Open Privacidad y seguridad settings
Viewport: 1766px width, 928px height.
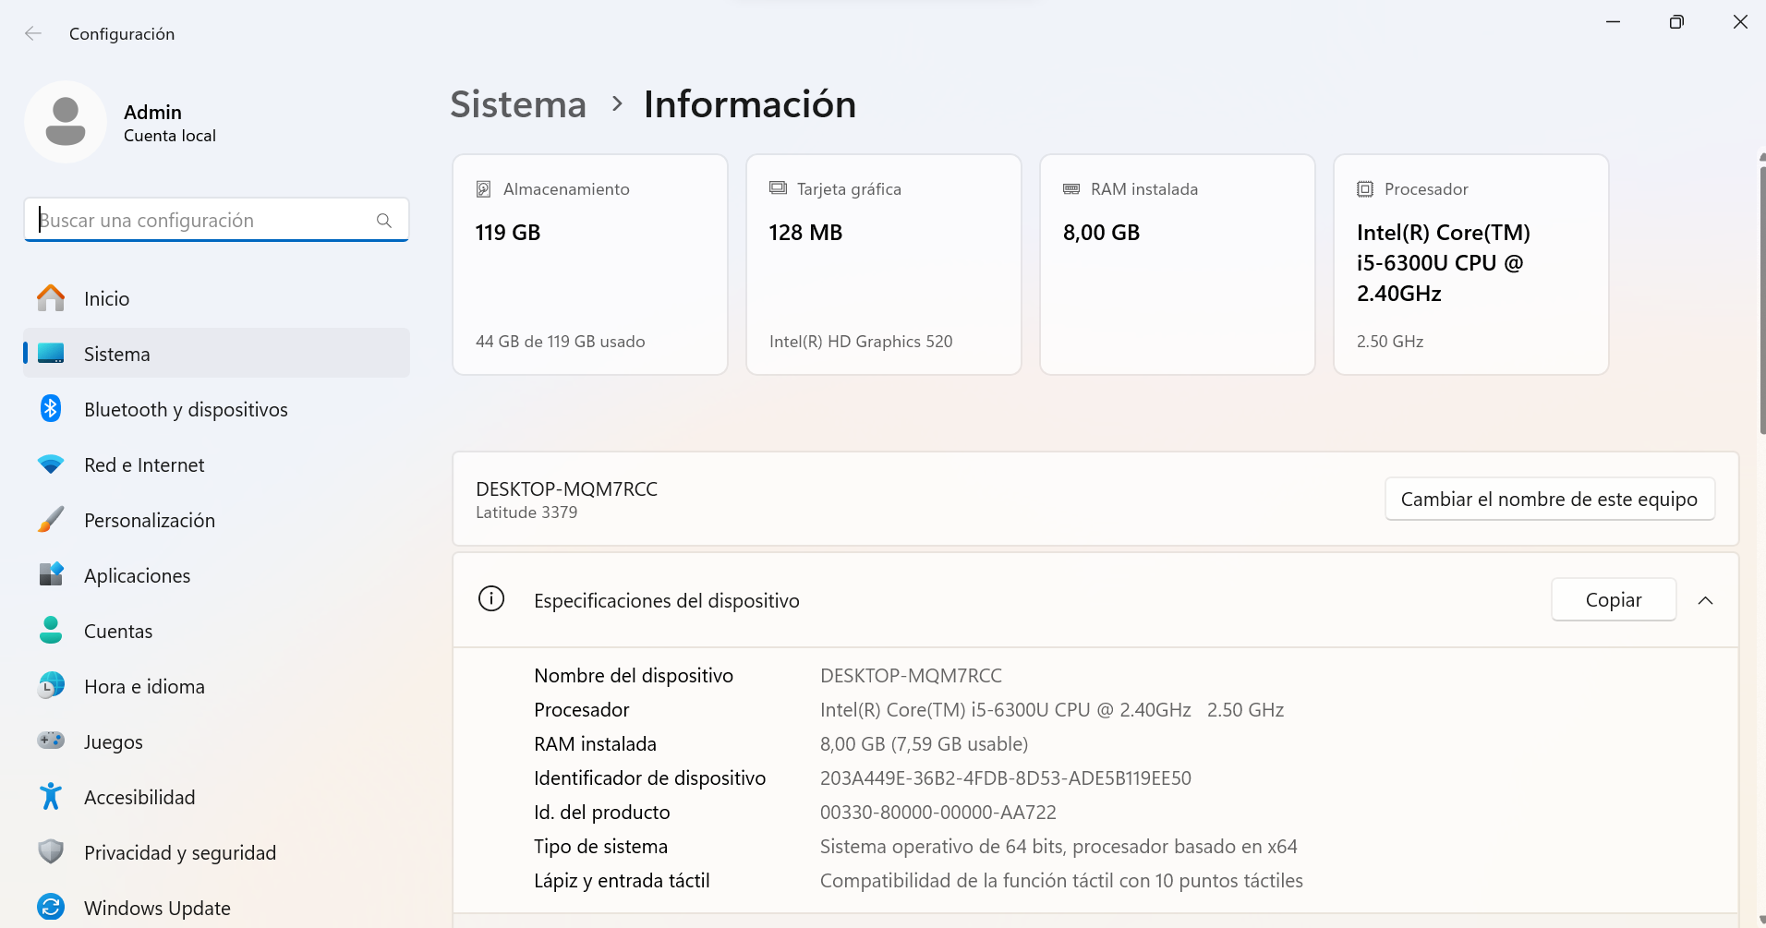179,853
